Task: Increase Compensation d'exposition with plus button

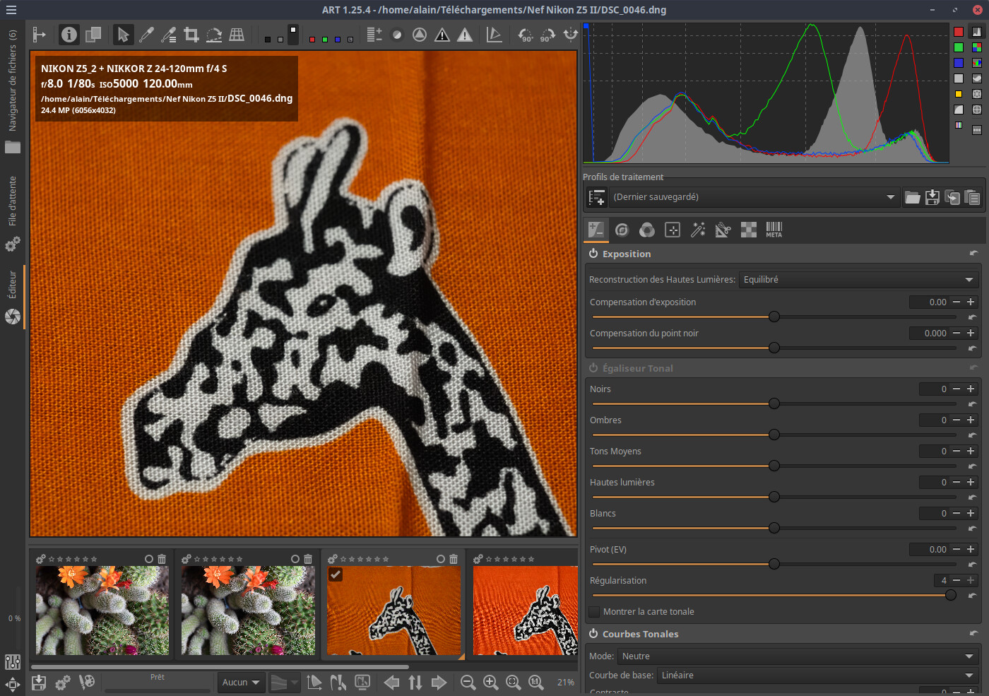Action: click(x=971, y=302)
